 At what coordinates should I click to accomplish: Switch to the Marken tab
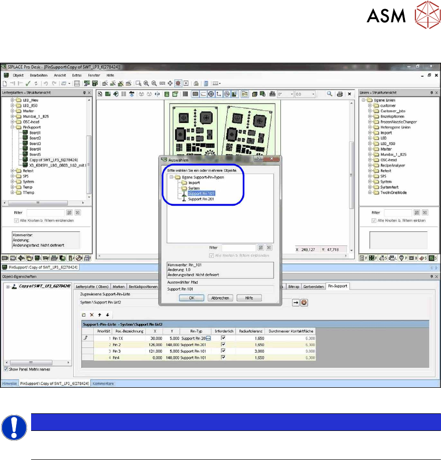coord(118,286)
